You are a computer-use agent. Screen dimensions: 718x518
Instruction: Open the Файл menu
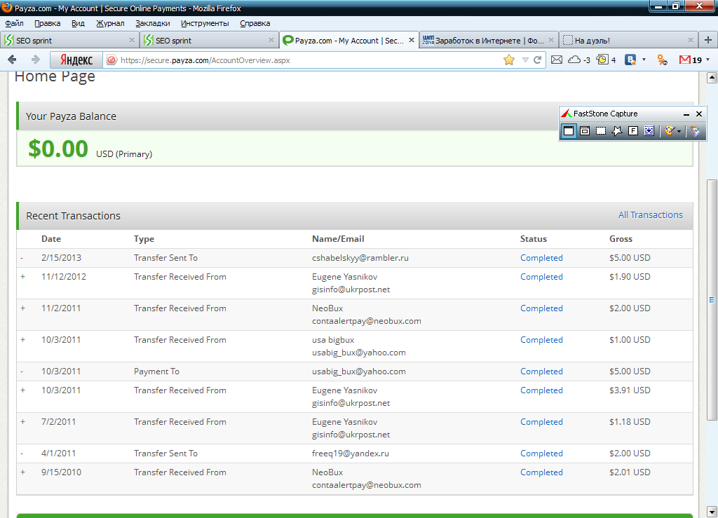click(x=14, y=23)
